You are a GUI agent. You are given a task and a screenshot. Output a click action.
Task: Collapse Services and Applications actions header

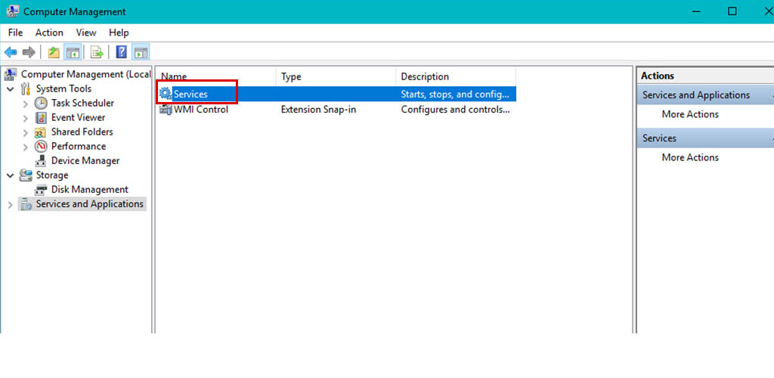click(705, 94)
